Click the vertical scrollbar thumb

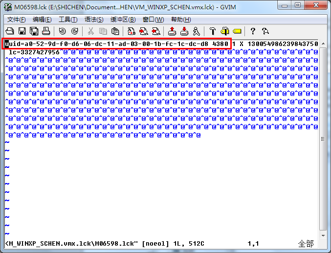coord(323,138)
